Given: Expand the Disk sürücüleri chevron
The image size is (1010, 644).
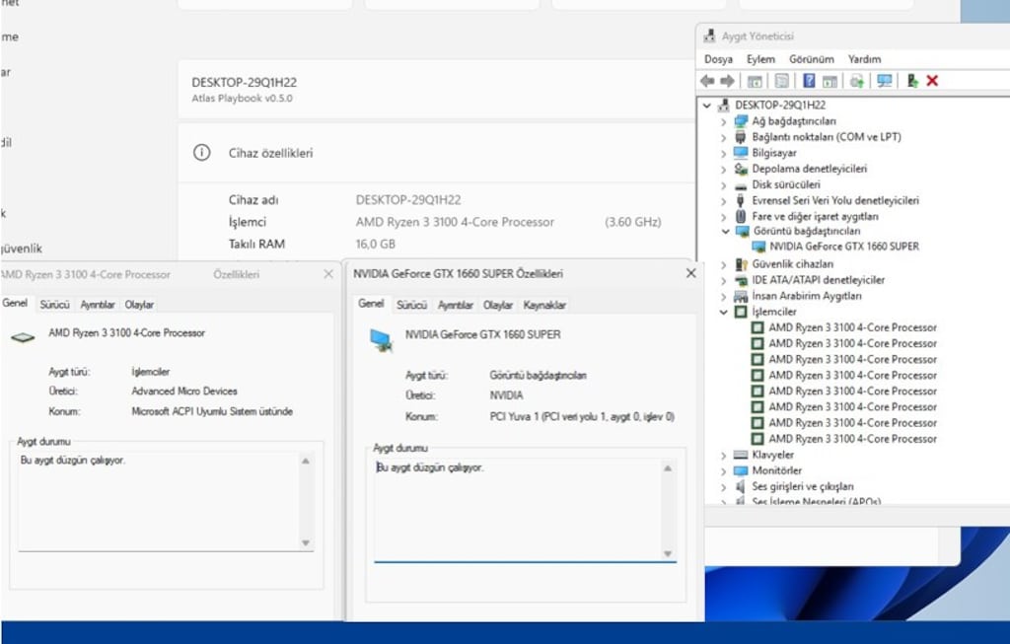Looking at the screenshot, I should click(723, 184).
